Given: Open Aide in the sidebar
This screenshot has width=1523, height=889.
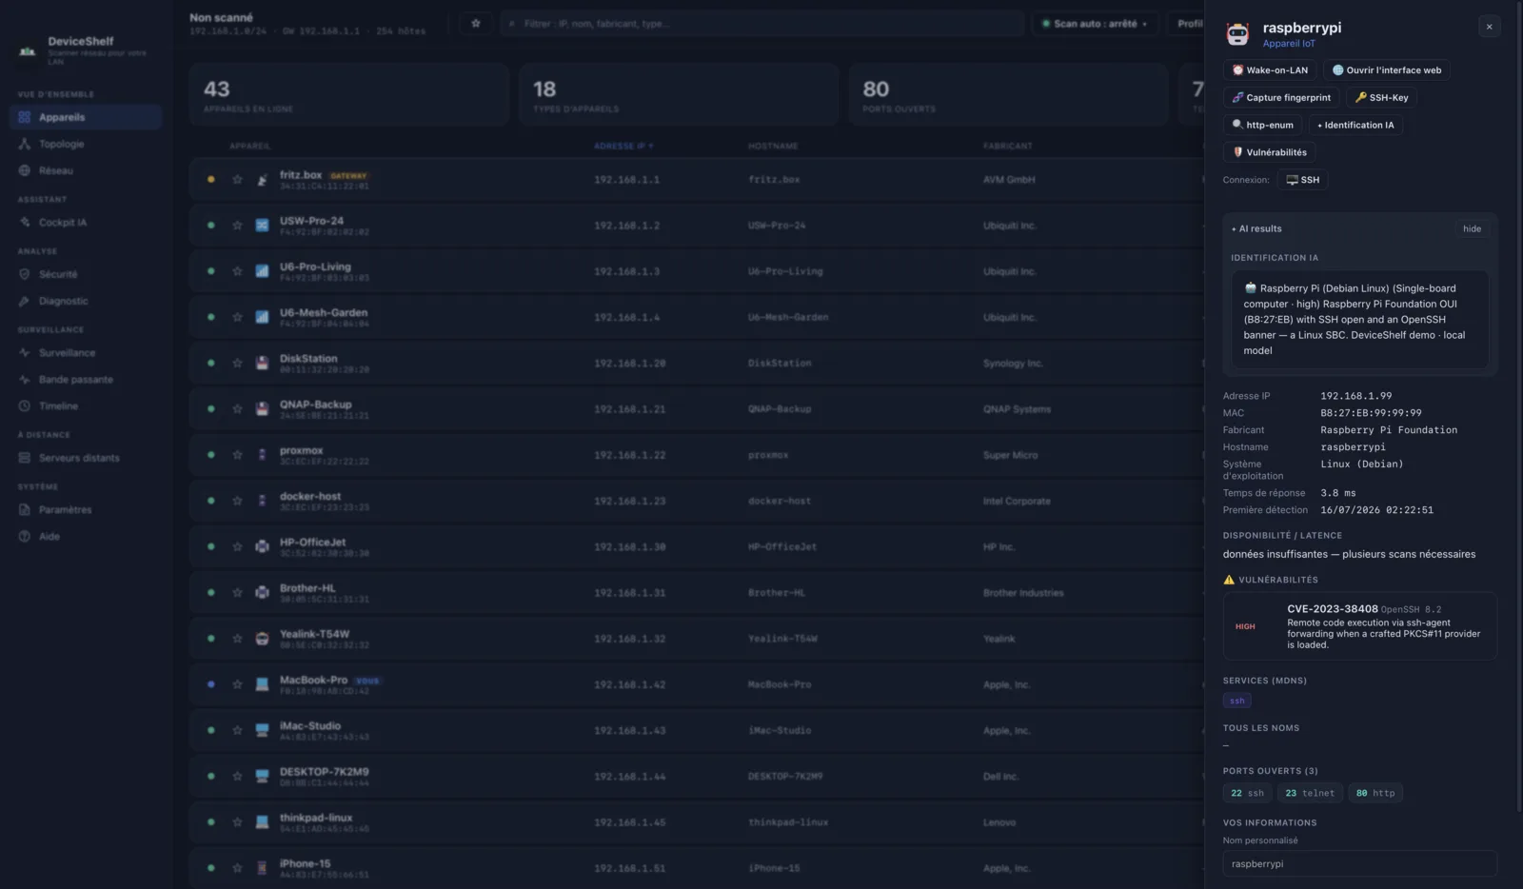Looking at the screenshot, I should [x=86, y=536].
